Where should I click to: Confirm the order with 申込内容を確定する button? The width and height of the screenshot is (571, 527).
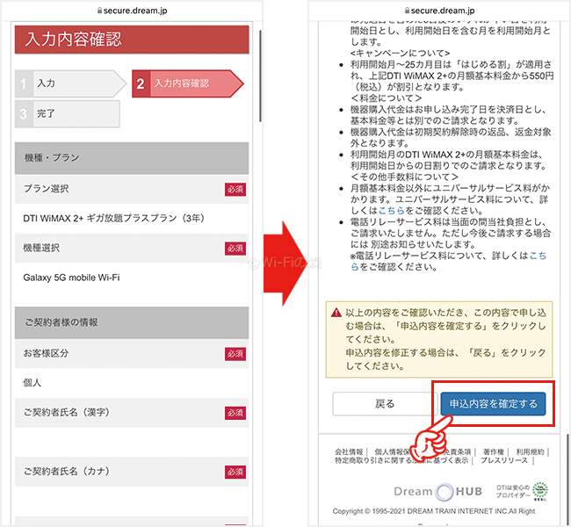tap(493, 403)
